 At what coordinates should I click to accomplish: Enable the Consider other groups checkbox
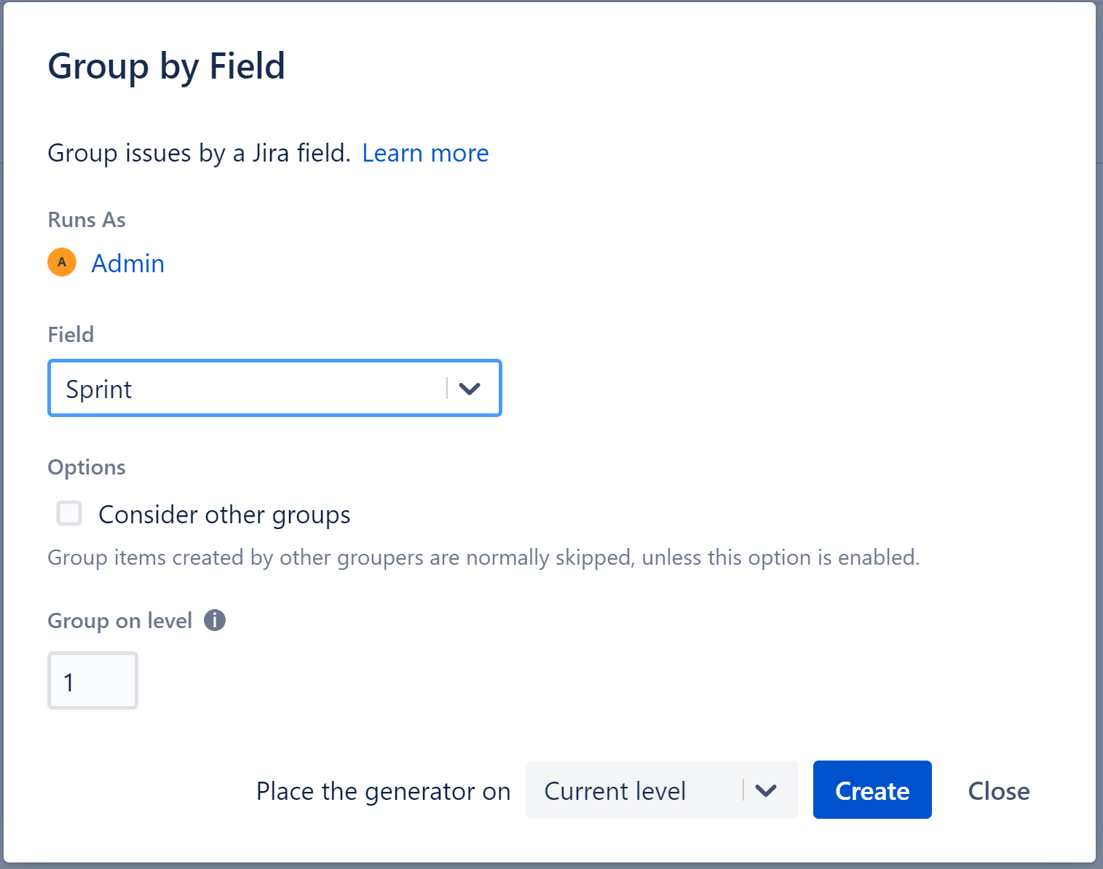tap(69, 513)
